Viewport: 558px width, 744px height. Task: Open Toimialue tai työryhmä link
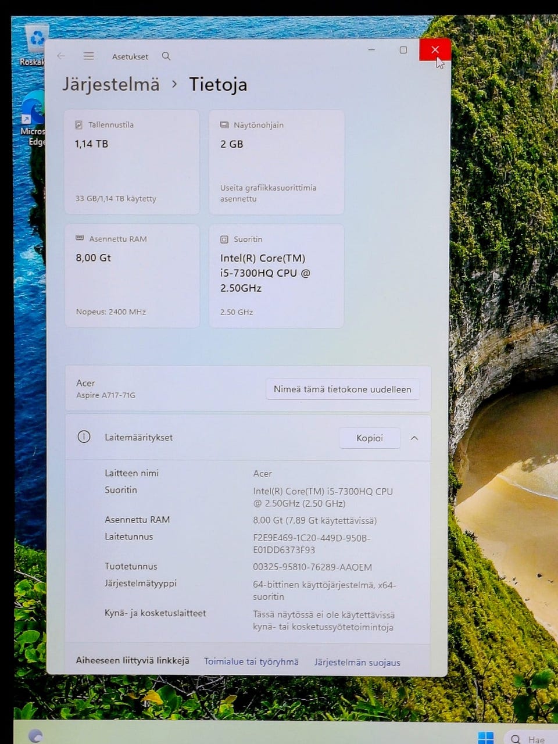(x=251, y=661)
